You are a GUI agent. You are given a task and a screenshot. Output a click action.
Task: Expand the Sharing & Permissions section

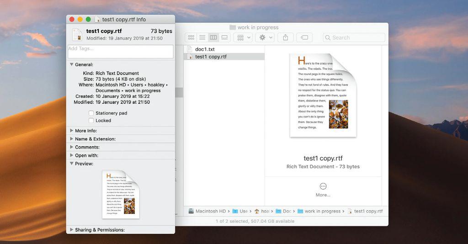pyautogui.click(x=72, y=230)
